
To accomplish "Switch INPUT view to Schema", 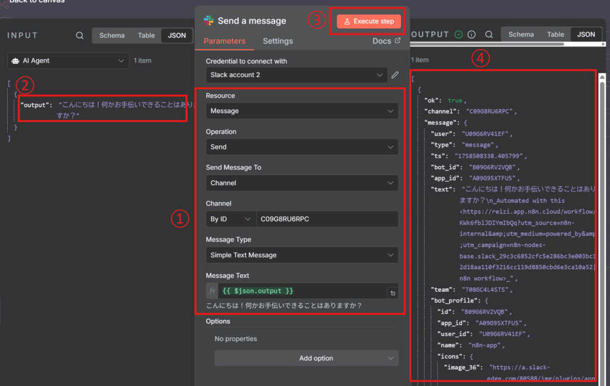I will (x=112, y=35).
